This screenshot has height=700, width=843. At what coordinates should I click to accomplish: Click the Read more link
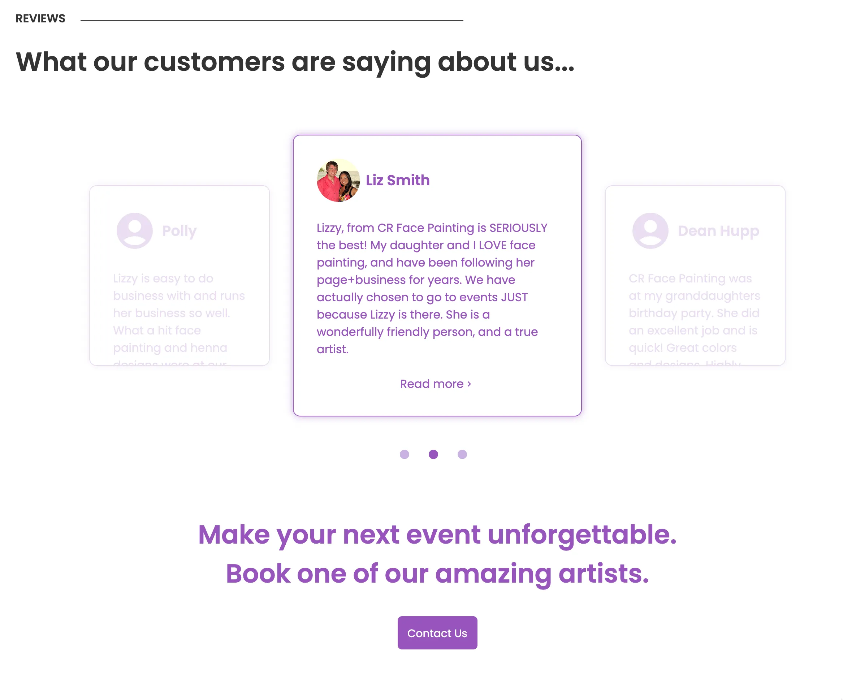coord(432,384)
